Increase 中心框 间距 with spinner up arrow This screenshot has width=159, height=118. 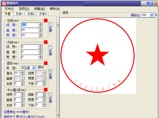pyautogui.click(x=44, y=93)
